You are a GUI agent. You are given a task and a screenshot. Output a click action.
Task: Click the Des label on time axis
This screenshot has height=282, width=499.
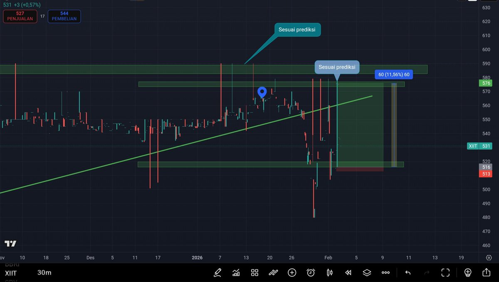click(x=90, y=257)
